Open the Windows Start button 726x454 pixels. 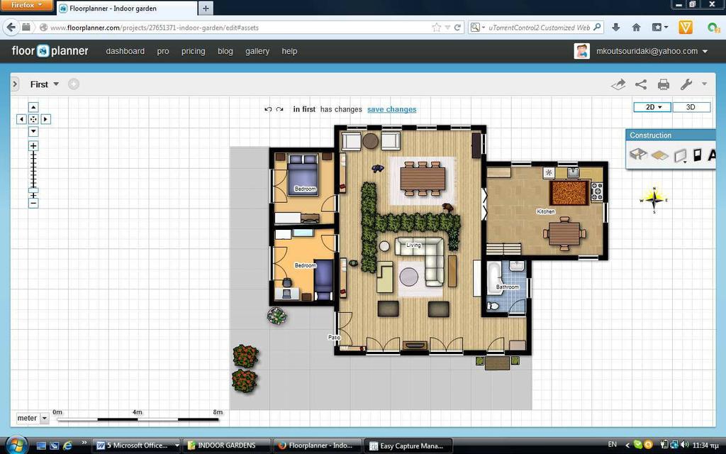(17, 445)
